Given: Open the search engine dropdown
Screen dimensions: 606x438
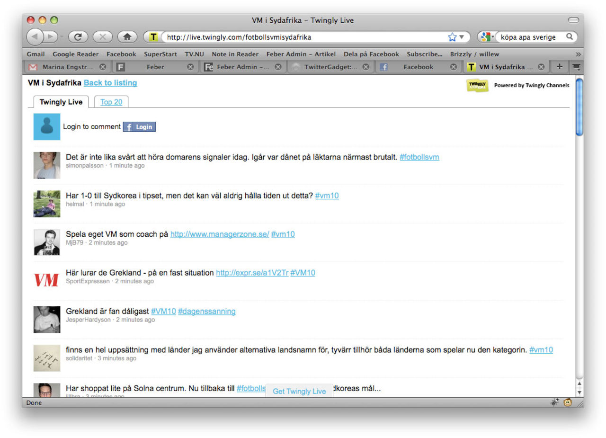Looking at the screenshot, I should pyautogui.click(x=487, y=37).
